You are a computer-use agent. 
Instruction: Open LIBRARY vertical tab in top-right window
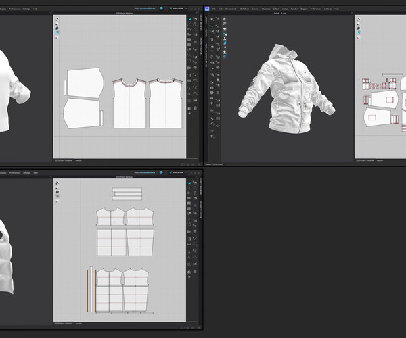coord(206,20)
